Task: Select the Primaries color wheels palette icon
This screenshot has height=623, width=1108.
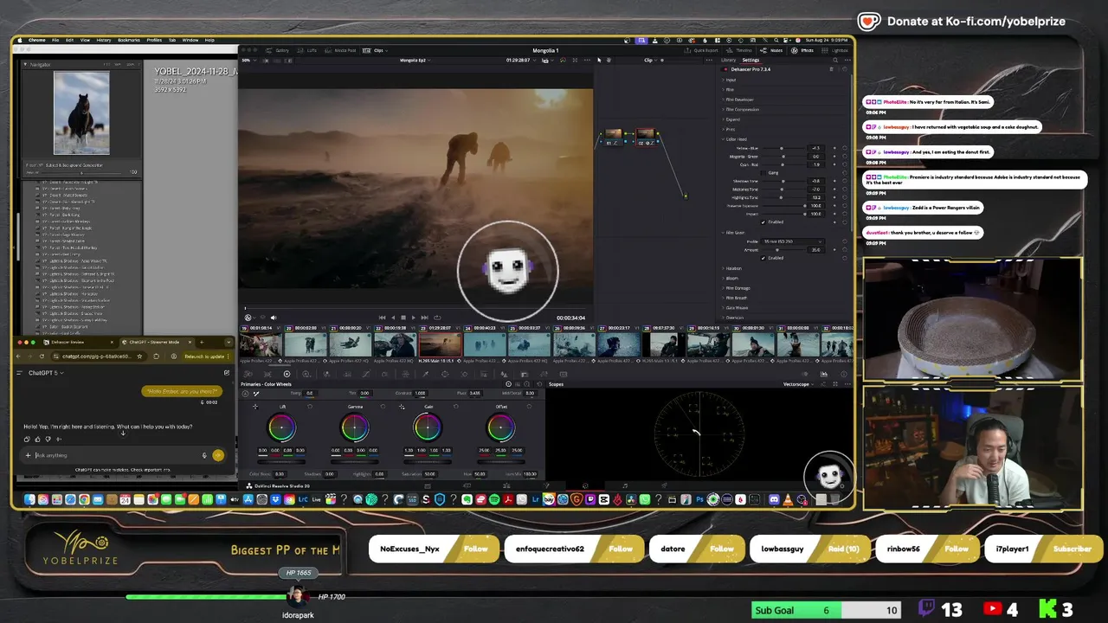Action: (x=287, y=374)
